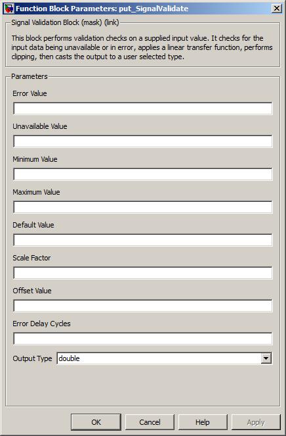Click inside the Maximum Value field
The image size is (286, 436).
tap(142, 207)
